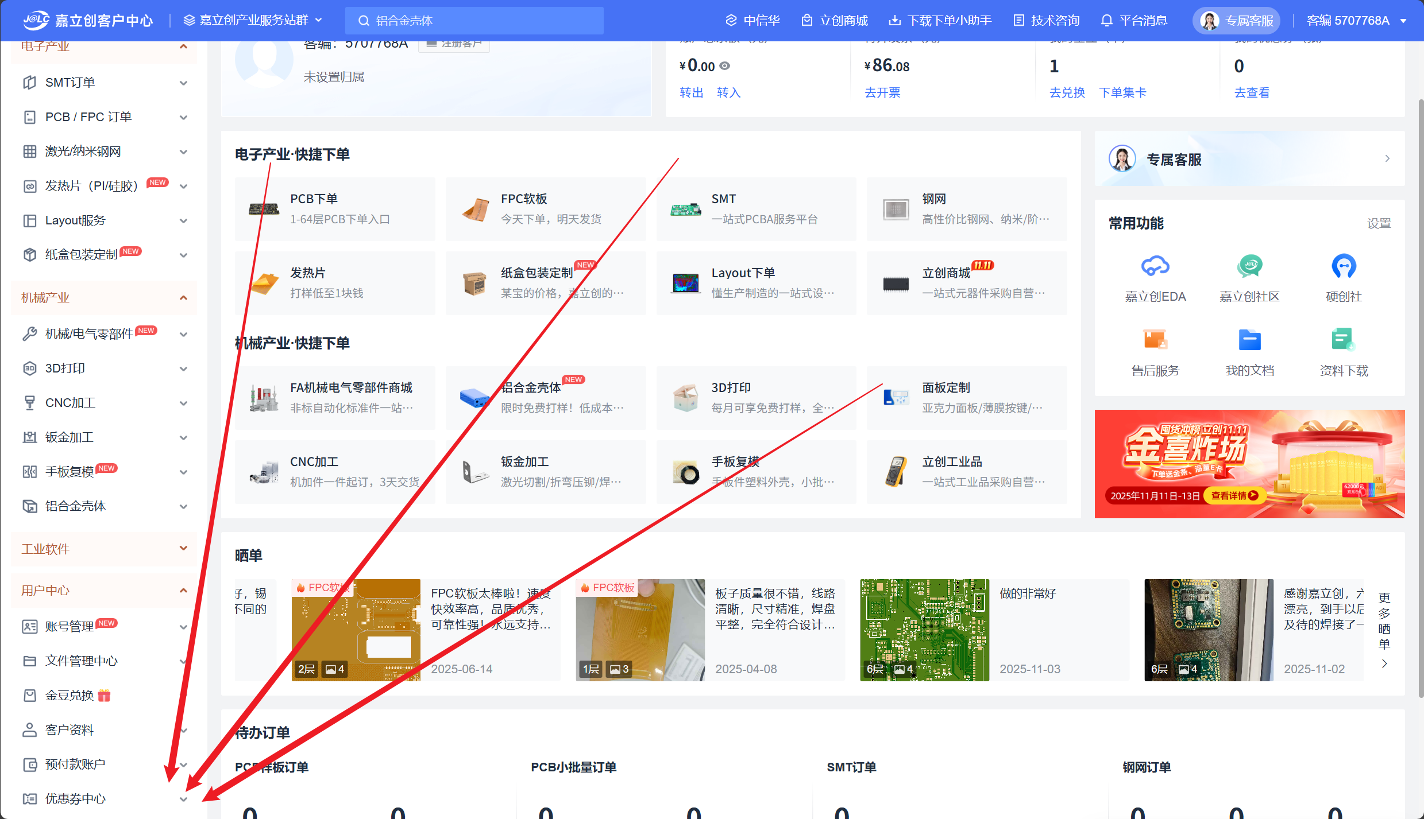Open 嘉立创产业服务站群 dropdown

(253, 21)
